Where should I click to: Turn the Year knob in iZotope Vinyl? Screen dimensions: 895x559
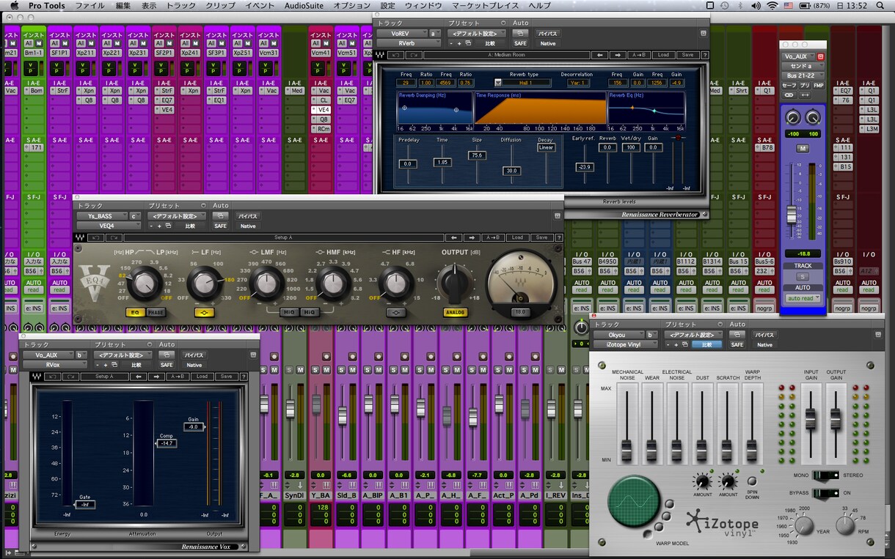tap(805, 525)
